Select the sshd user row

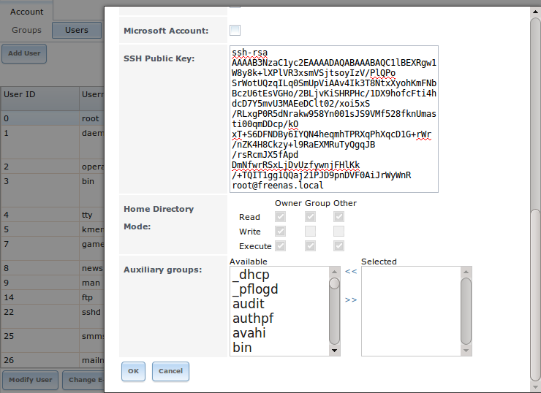click(52, 316)
